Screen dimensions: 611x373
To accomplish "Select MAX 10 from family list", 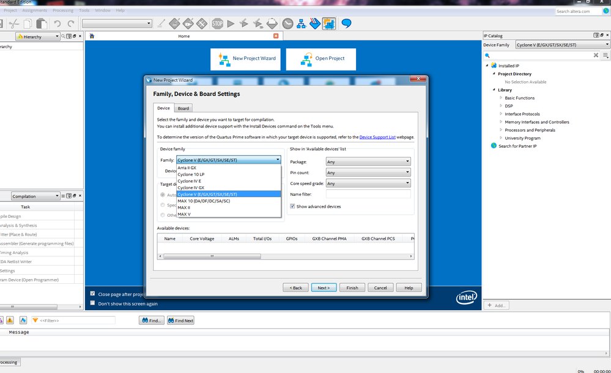I will [x=204, y=201].
